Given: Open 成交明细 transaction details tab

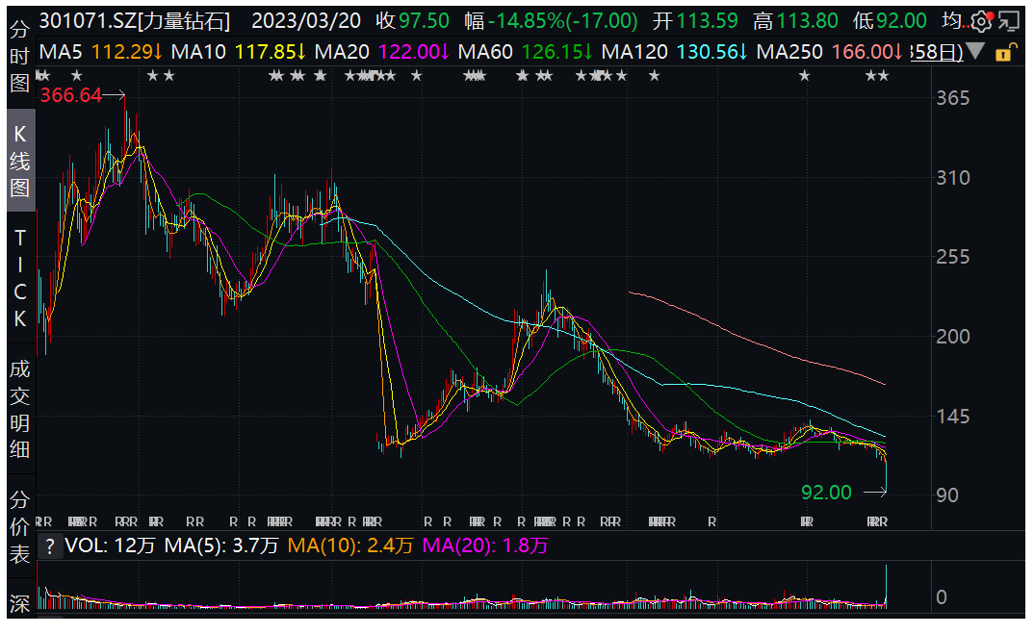Looking at the screenshot, I should tap(19, 408).
